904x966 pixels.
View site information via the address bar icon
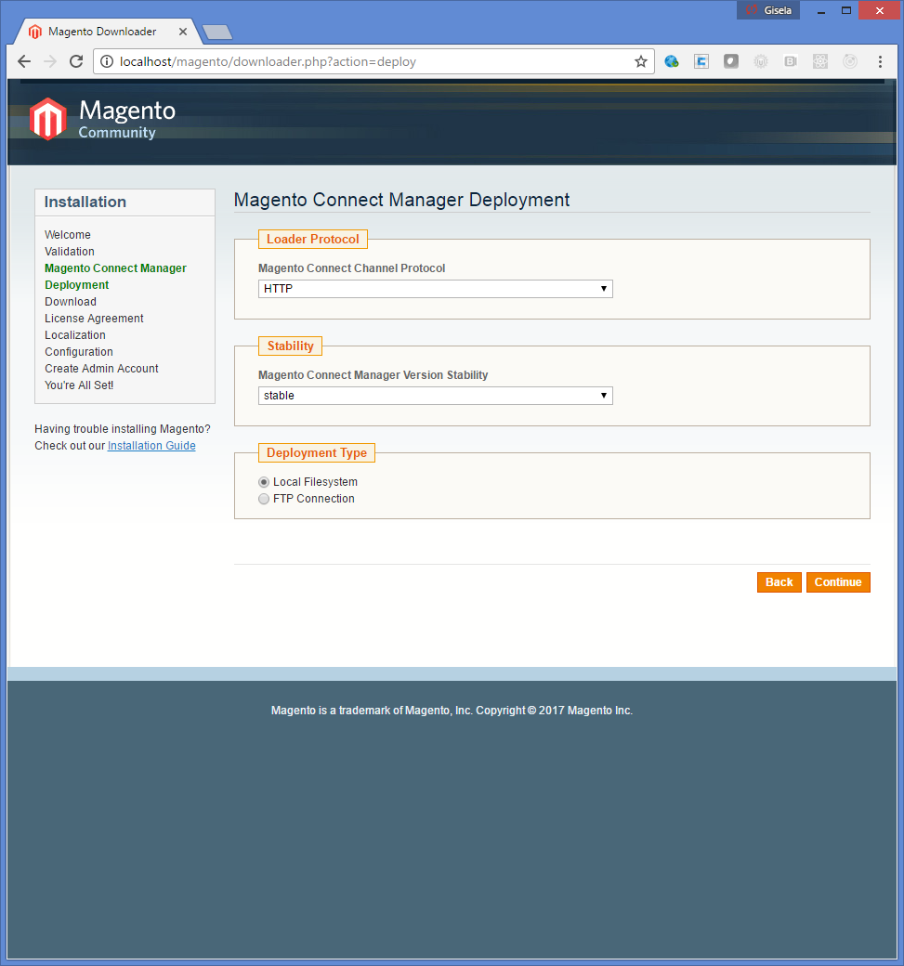(x=107, y=61)
